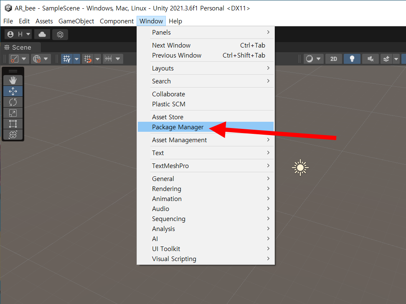Screen dimensions: 406x304
Task: Open Unity account menu icon
Action: tap(10, 34)
